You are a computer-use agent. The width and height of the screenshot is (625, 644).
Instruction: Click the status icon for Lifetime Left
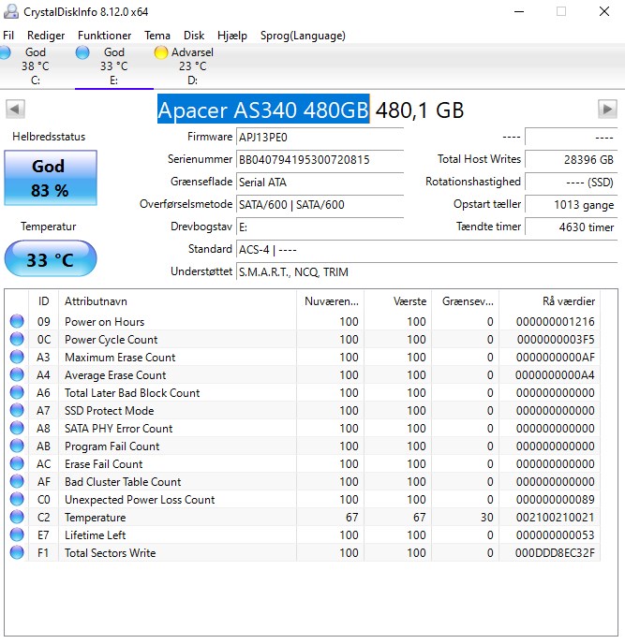(17, 534)
